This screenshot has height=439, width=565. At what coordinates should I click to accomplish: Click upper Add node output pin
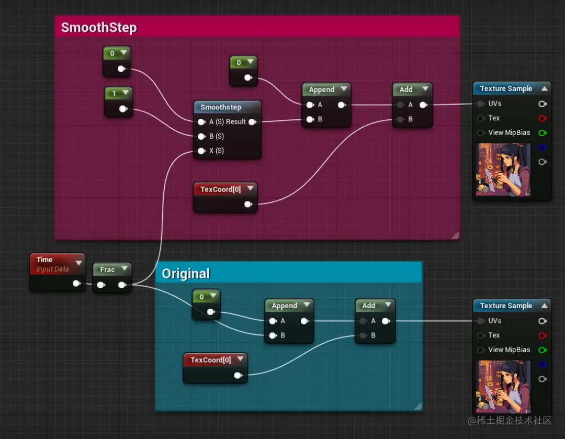coord(424,105)
